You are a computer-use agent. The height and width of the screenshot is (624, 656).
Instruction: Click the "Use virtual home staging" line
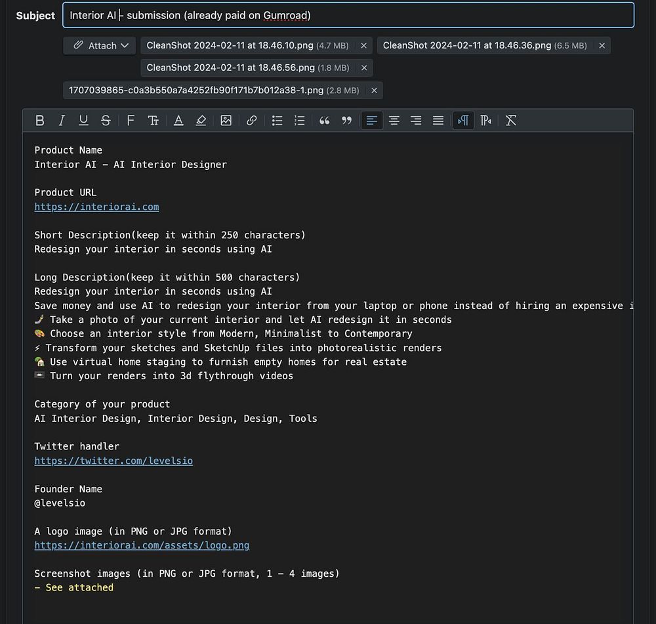(220, 362)
